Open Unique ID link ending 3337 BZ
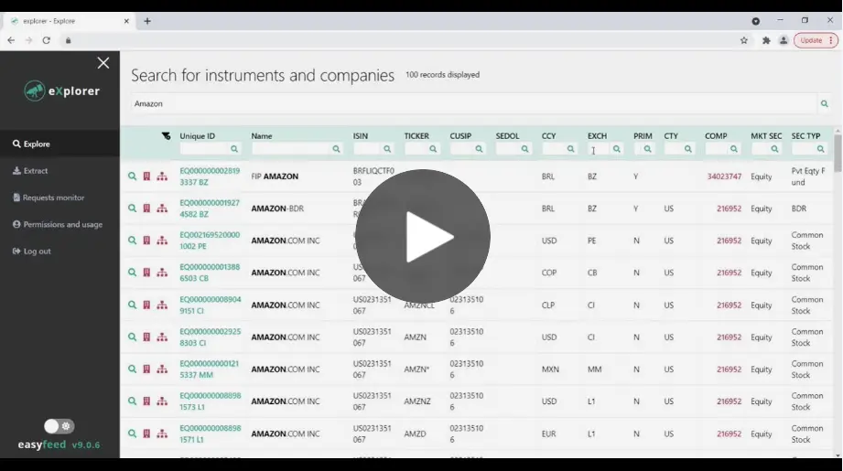Screen dimensions: 843x471 click(x=210, y=177)
